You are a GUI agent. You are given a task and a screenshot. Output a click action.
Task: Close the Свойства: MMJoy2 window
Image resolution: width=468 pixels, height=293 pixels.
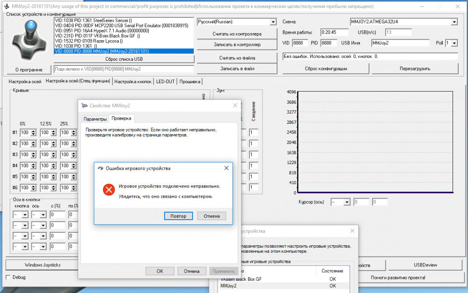click(x=235, y=105)
